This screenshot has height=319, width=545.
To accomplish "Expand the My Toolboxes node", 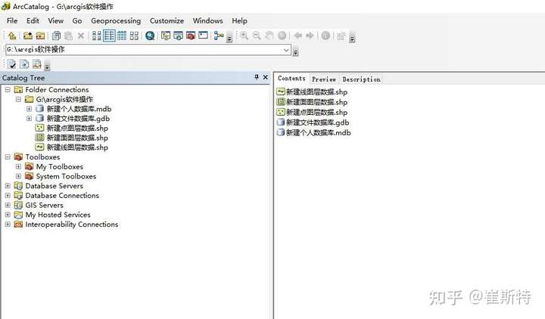I will point(18,166).
